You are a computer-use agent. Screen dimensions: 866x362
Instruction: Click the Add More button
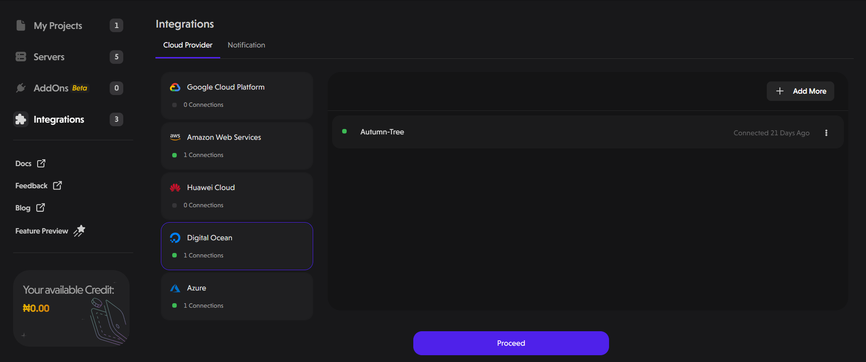tap(800, 91)
